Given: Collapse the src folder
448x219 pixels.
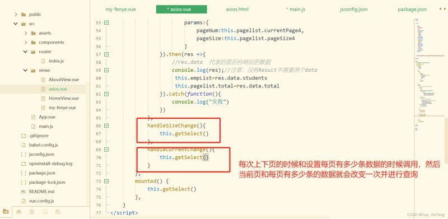Looking at the screenshot, I should click(x=16, y=24).
